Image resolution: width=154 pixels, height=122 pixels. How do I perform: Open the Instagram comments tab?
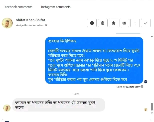[56, 7]
